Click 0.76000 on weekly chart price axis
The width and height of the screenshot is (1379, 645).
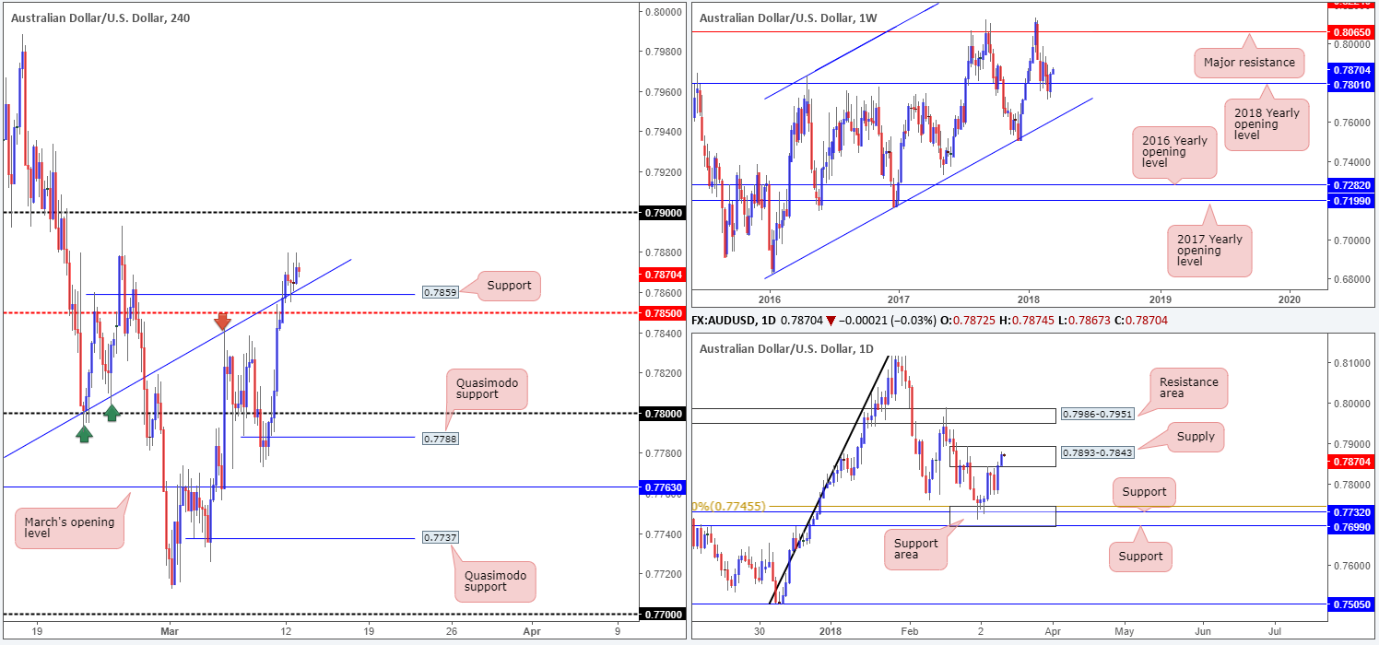tap(1352, 123)
